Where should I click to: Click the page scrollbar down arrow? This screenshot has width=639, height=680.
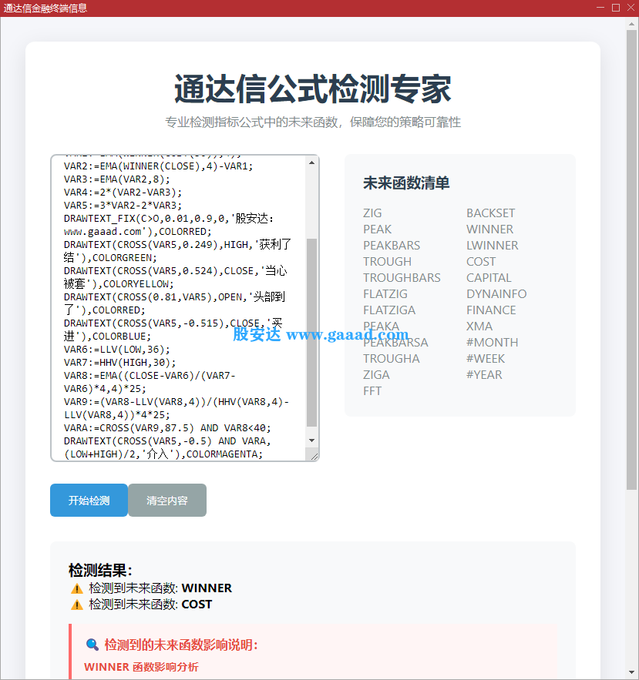[631, 672]
